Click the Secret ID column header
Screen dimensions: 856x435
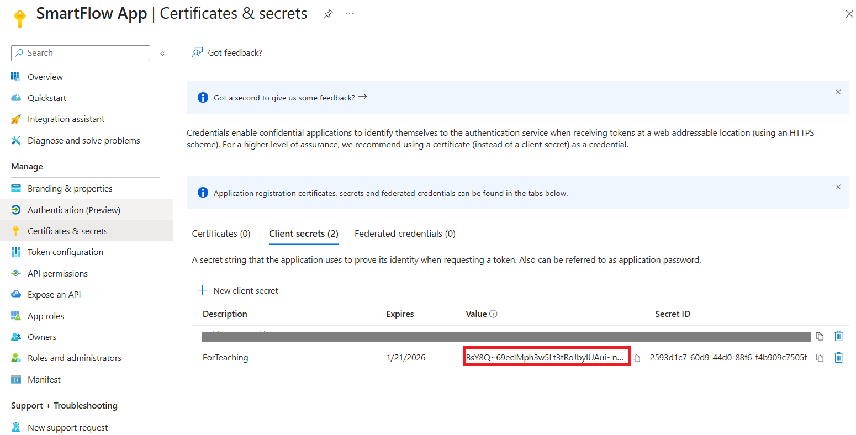[673, 314]
